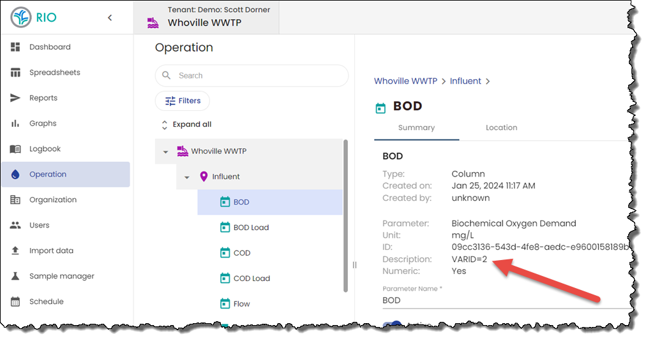Image resolution: width=648 pixels, height=341 pixels.
Task: Click the Graphs bar chart icon
Action: (x=16, y=124)
